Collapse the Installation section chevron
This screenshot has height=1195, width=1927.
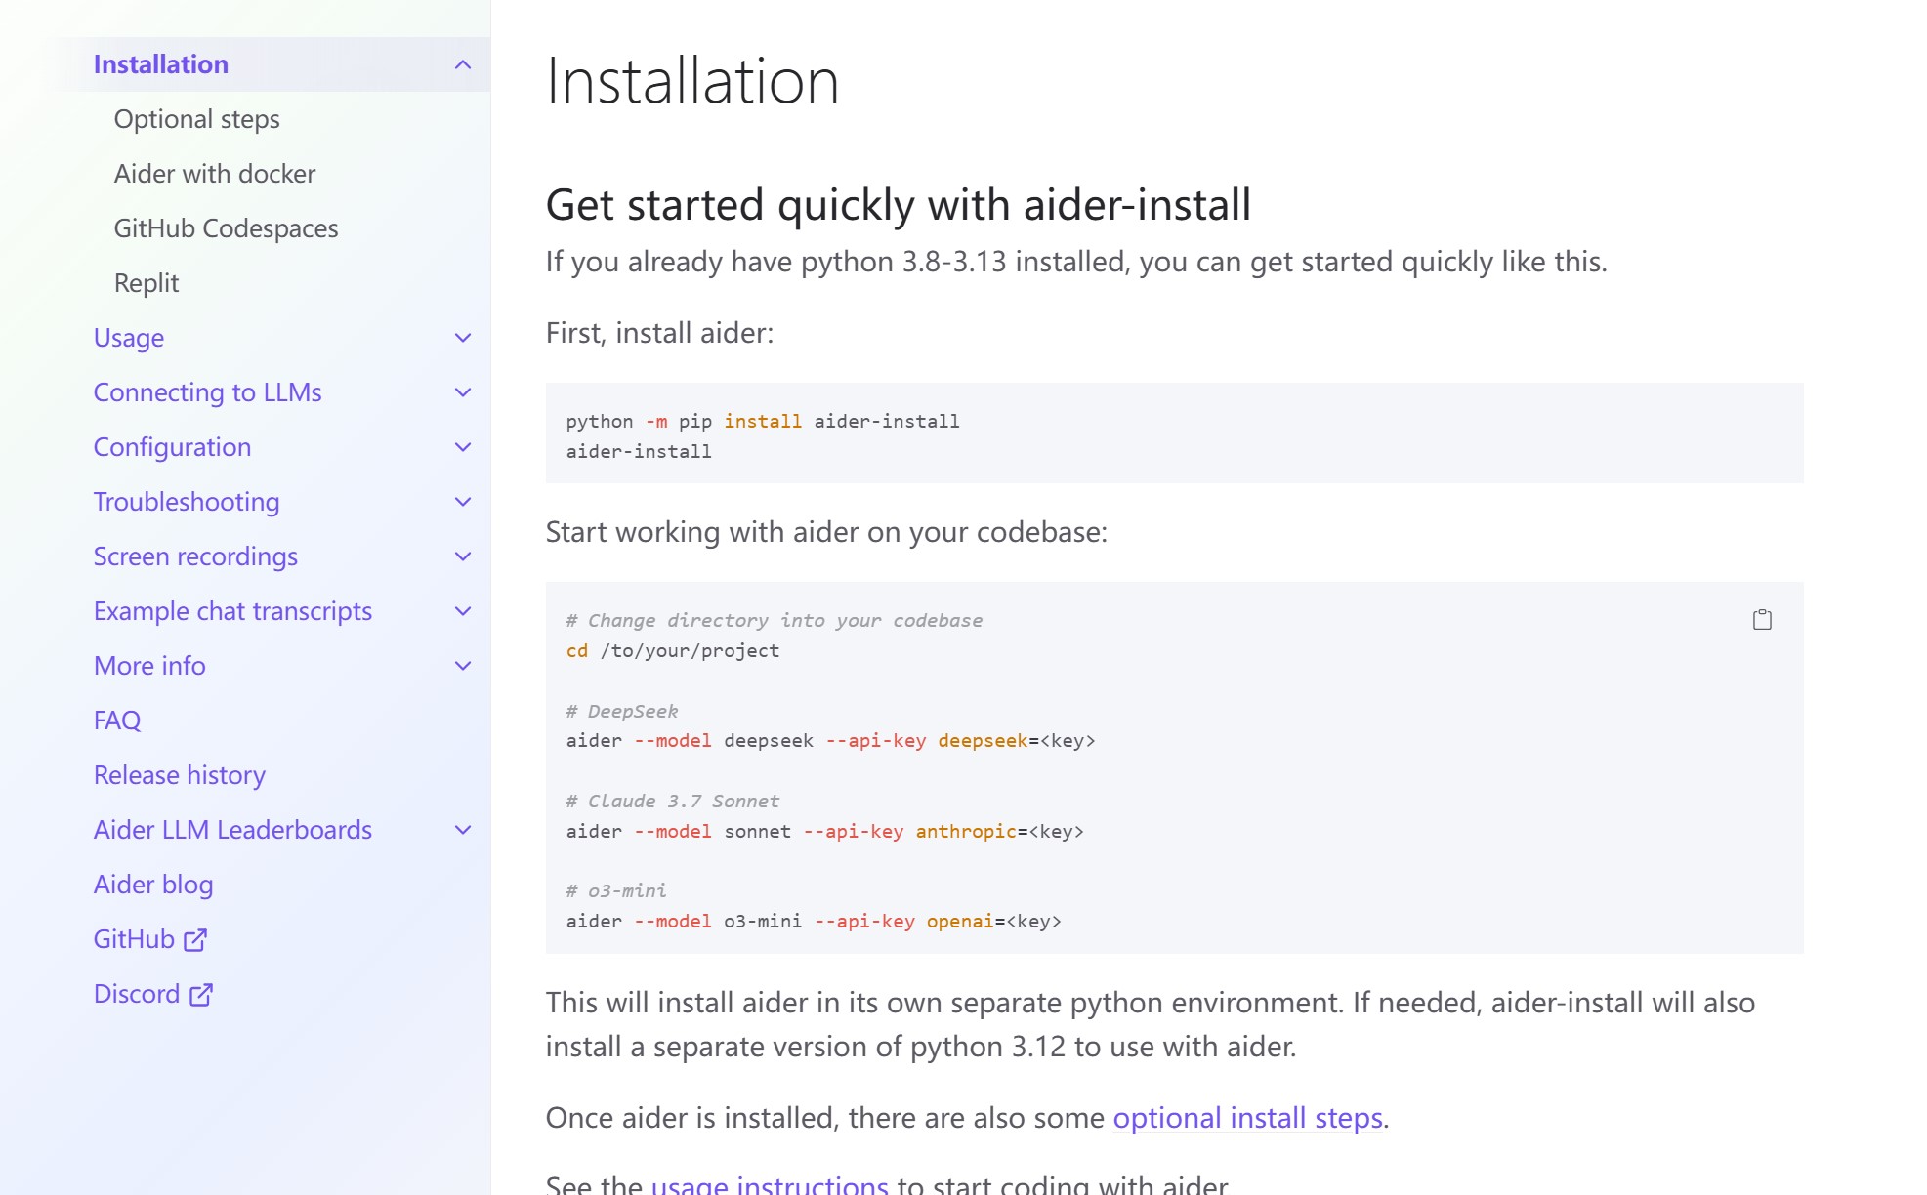point(463,64)
